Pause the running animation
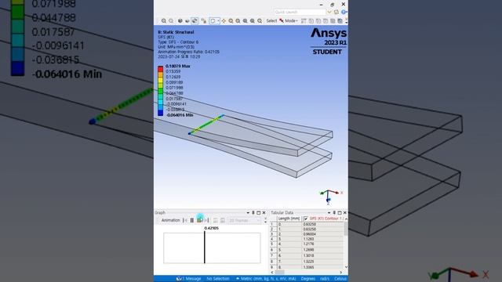Screen dimensions: 502x282 [192, 220]
